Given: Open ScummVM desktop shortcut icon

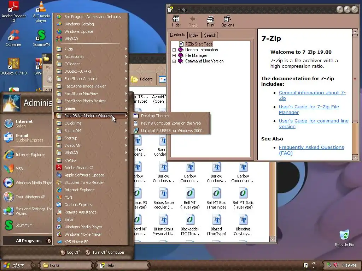Looking at the screenshot, I should (x=41, y=38).
